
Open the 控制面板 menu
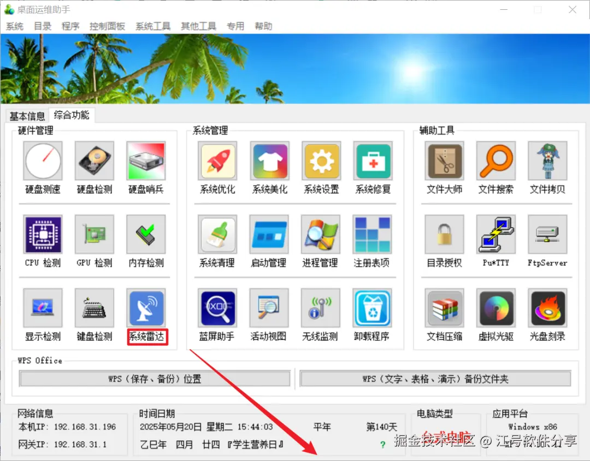point(107,26)
